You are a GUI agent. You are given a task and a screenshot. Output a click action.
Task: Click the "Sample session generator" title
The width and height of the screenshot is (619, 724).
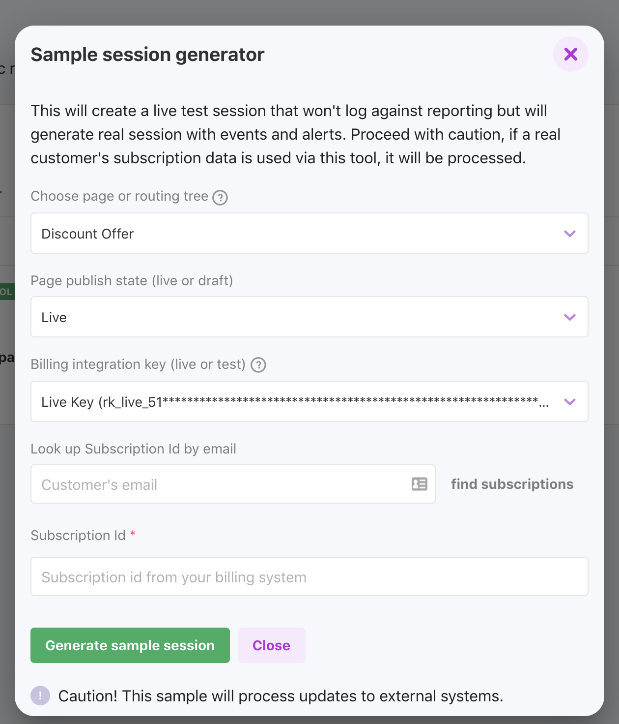coord(147,55)
